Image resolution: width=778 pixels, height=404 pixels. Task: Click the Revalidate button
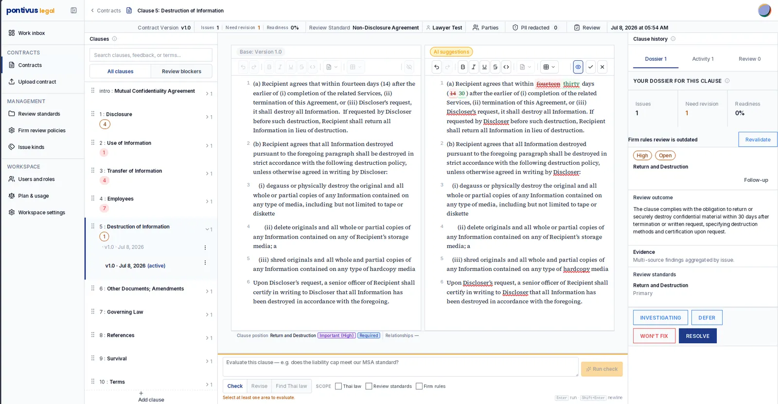[758, 140]
